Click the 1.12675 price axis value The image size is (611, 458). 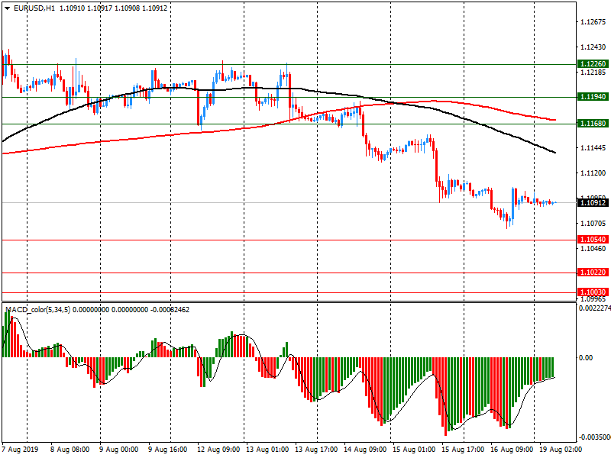(x=593, y=22)
